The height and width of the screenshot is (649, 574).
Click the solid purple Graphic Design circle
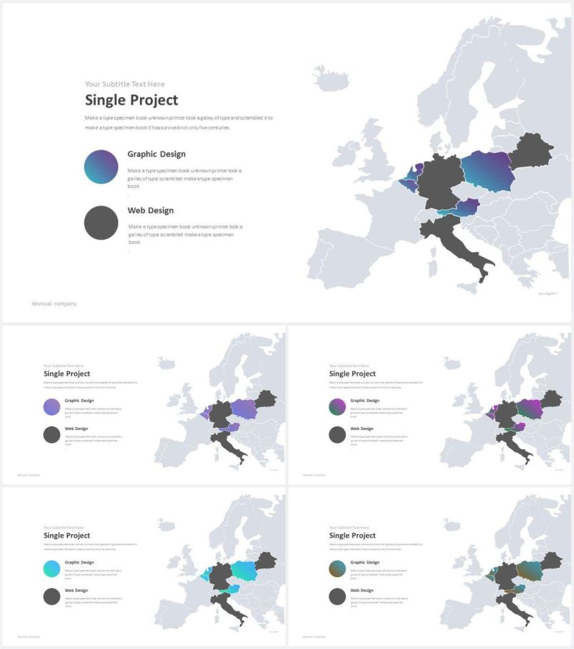[52, 407]
